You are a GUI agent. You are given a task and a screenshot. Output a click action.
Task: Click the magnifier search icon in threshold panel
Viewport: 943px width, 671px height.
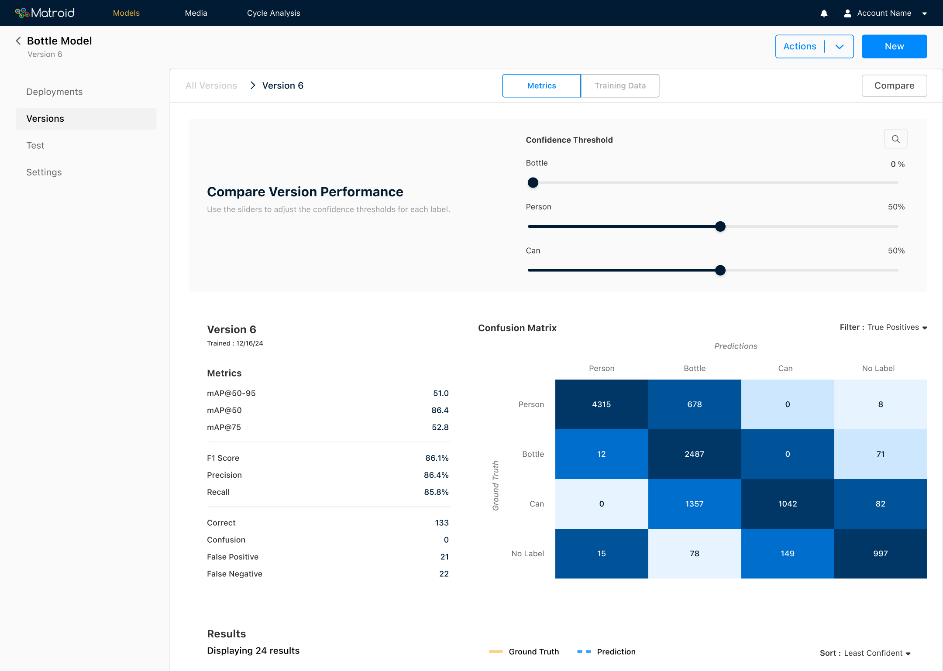pos(895,139)
